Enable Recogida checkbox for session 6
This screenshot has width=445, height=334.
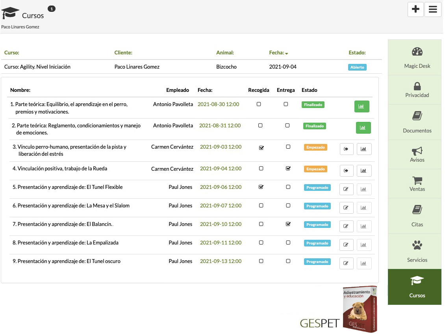(x=261, y=205)
